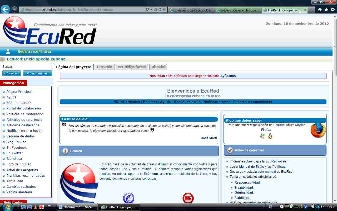Click the Firefox logo icon
The width and height of the screenshot is (337, 211).
tap(318, 130)
